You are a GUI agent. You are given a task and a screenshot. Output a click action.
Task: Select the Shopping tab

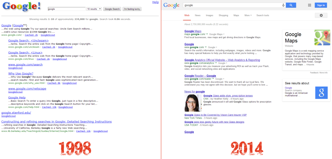coord(223,16)
